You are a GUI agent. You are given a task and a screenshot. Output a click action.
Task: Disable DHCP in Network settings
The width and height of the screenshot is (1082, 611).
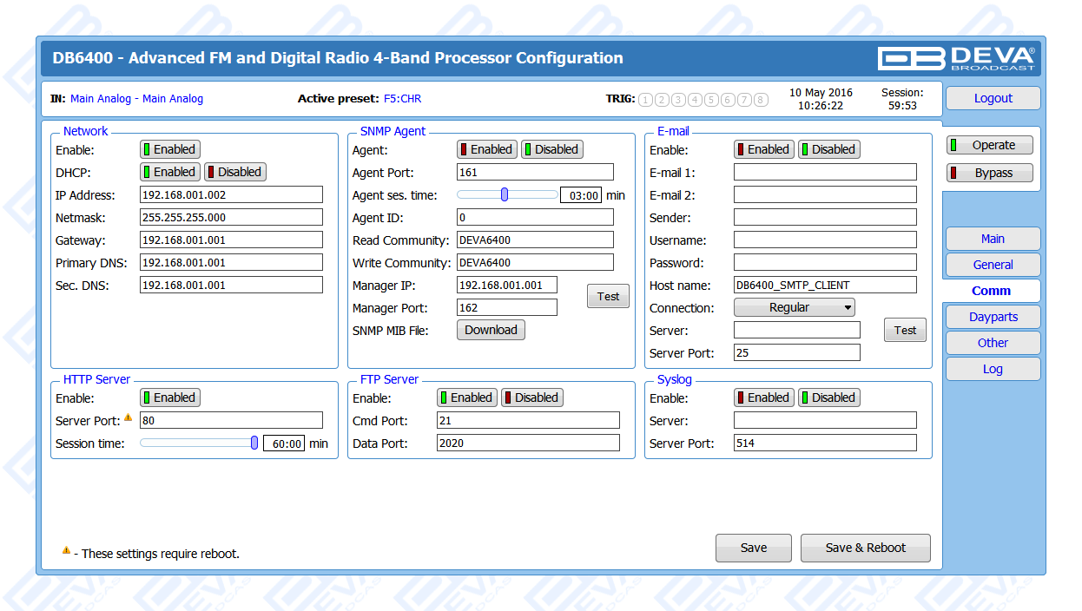[234, 172]
